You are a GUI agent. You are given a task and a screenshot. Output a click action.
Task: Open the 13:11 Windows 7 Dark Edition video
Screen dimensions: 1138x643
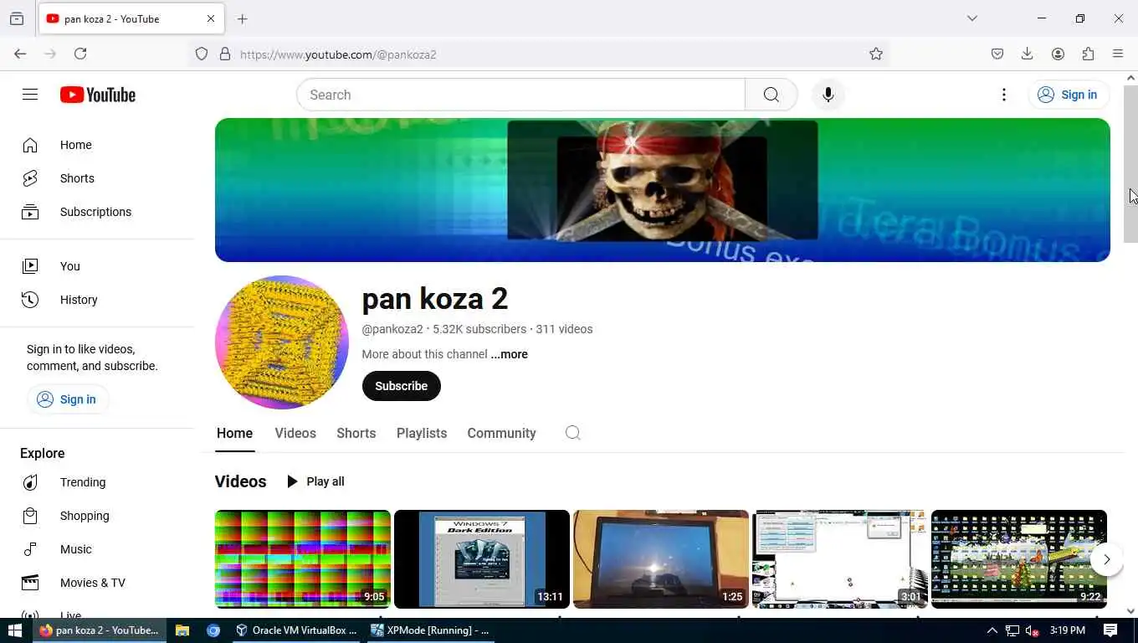[482, 559]
